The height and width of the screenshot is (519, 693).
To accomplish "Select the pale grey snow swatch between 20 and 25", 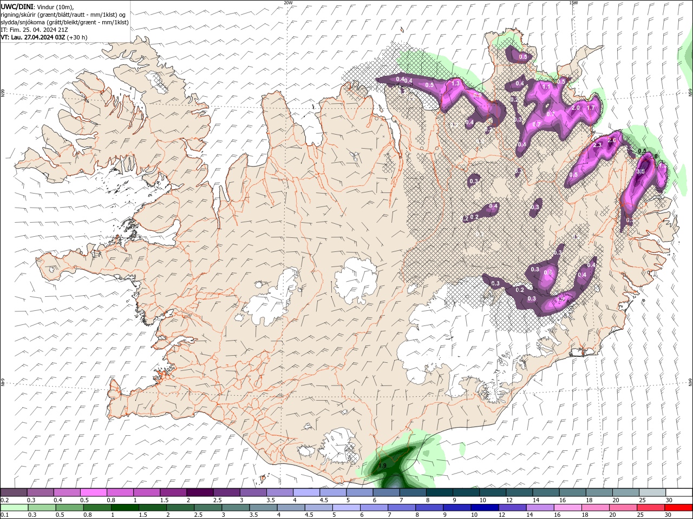I will (625, 493).
